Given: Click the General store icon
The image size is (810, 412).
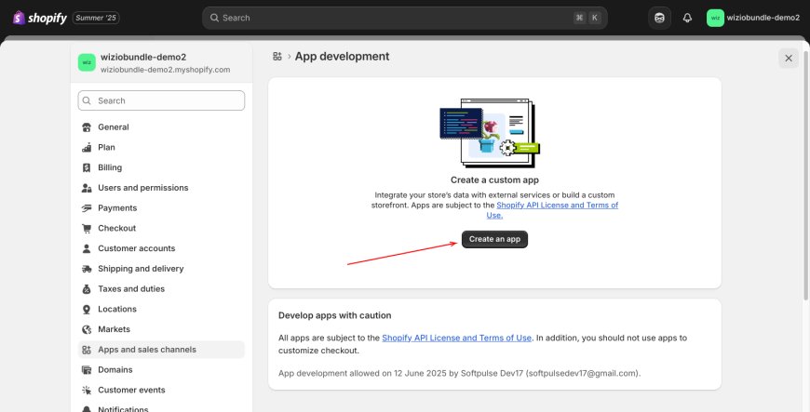Looking at the screenshot, I should tap(87, 127).
